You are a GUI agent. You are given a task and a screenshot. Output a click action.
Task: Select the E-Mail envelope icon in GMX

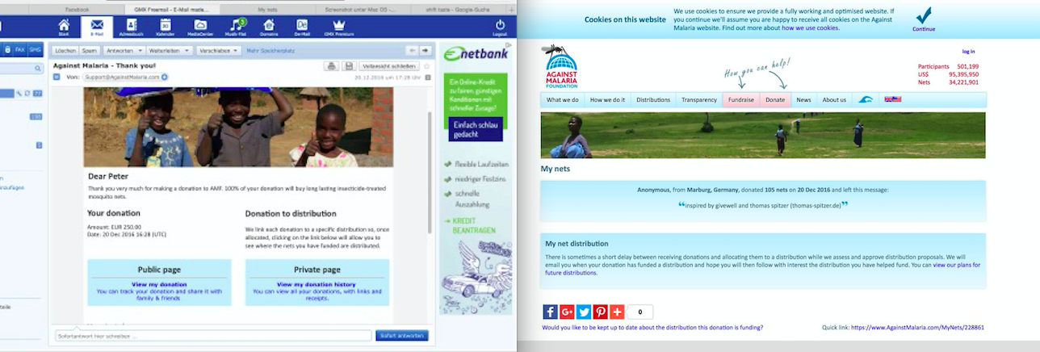click(97, 27)
